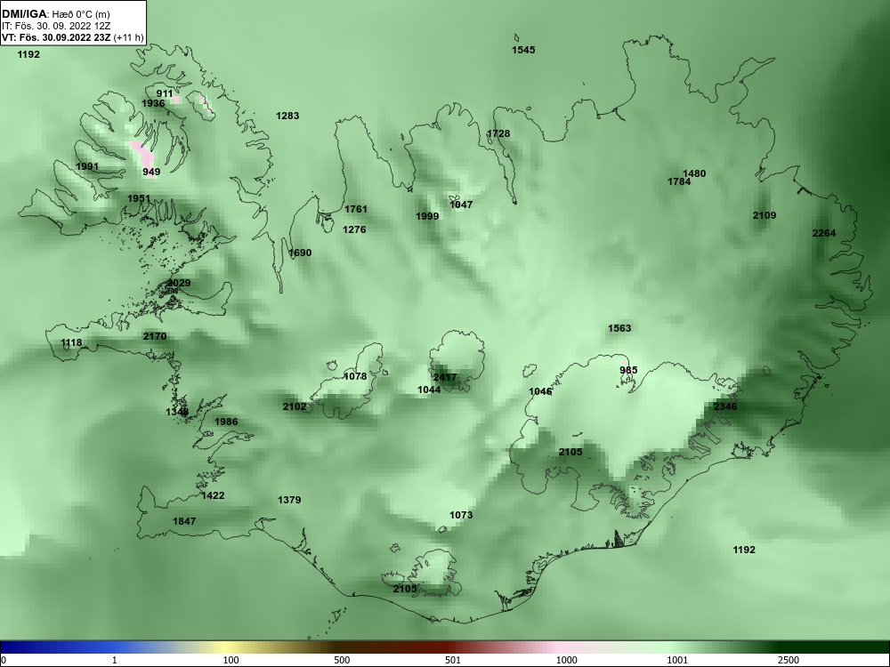The width and height of the screenshot is (890, 667).
Task: Select the 1986 height label
Action: pos(226,422)
